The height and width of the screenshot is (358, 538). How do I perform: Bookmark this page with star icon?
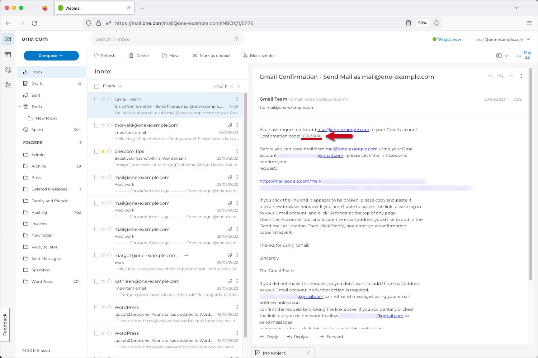point(436,23)
